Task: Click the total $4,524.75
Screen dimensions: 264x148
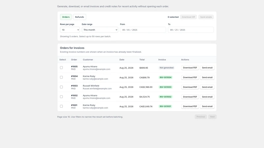Action: 145,97
